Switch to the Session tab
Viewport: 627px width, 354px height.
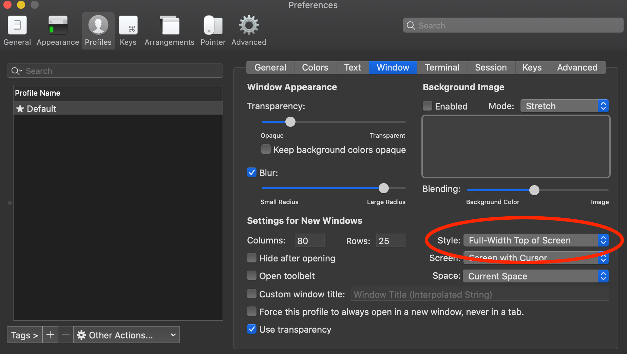(491, 67)
